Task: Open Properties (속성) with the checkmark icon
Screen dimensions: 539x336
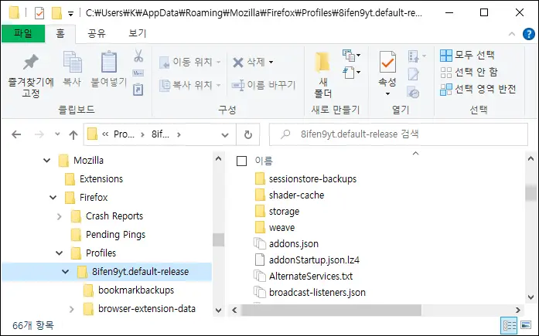Action: (x=387, y=62)
